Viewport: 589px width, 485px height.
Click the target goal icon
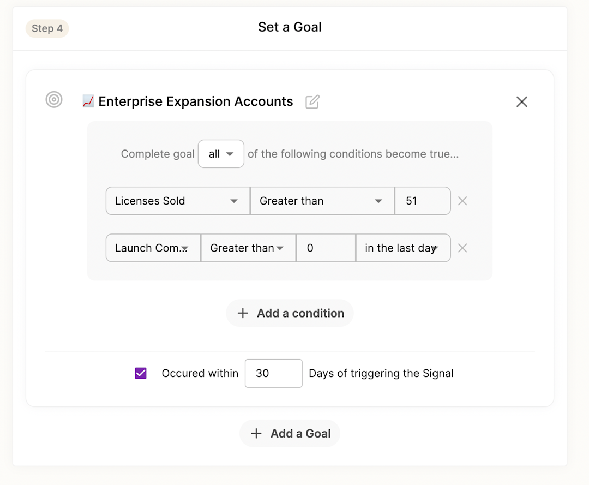coord(54,100)
